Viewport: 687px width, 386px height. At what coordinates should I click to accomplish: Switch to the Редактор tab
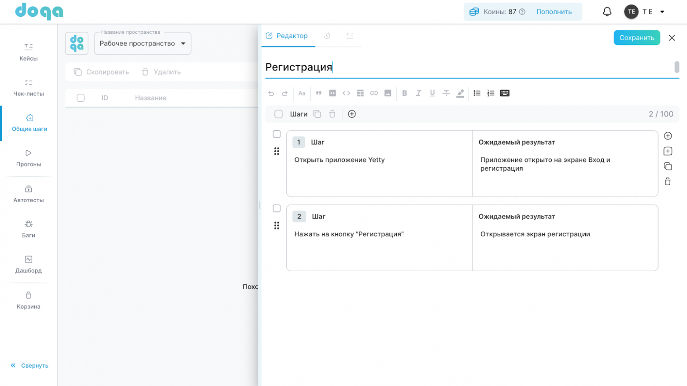point(287,36)
